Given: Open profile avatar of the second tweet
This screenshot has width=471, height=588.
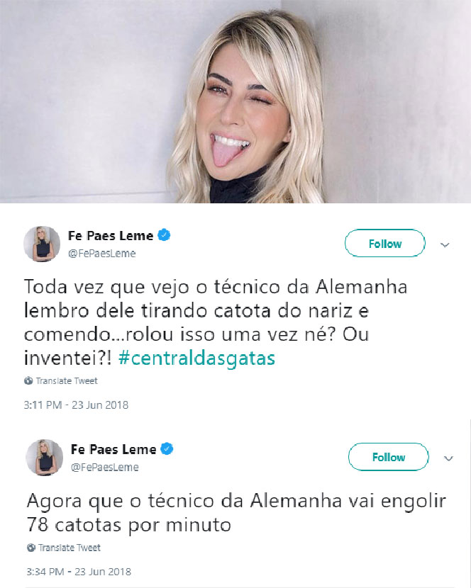Looking at the screenshot, I should 44,458.
